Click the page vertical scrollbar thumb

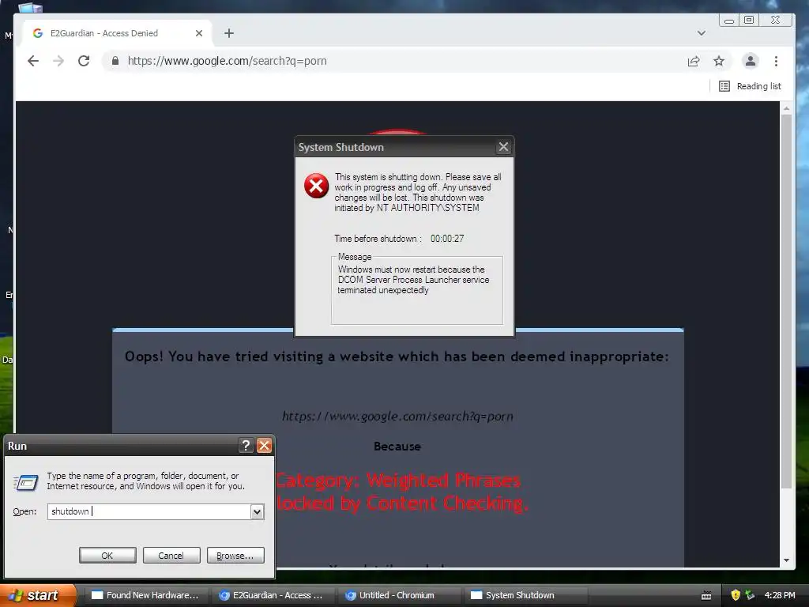(x=786, y=301)
